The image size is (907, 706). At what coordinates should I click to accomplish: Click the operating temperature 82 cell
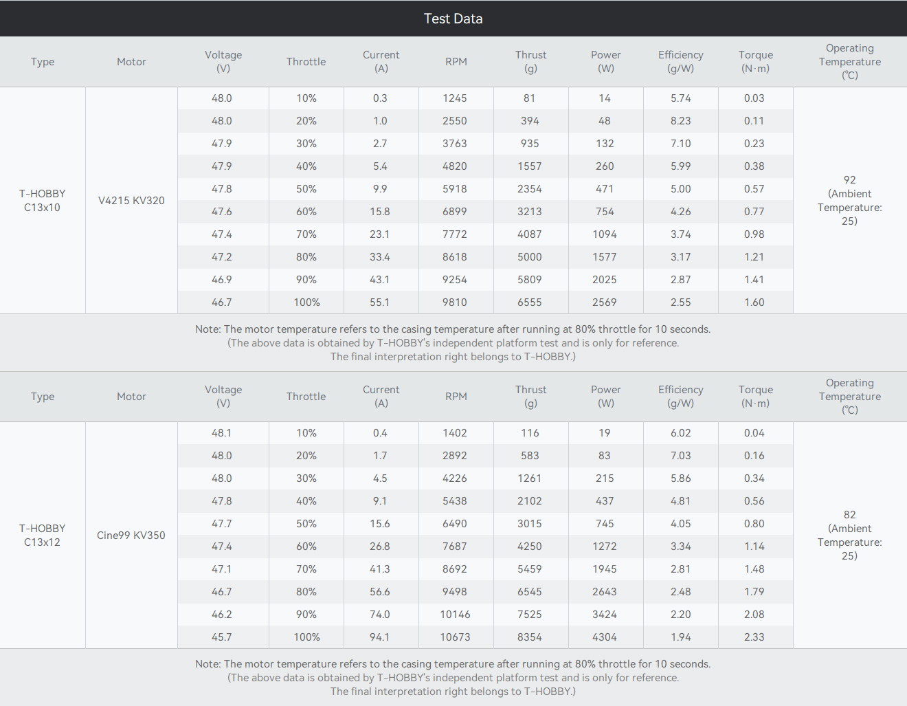[849, 535]
